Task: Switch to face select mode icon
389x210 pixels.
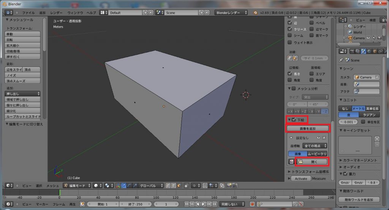Action: (x=179, y=185)
